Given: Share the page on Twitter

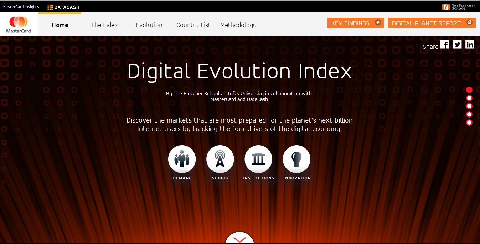Looking at the screenshot, I should click(457, 44).
